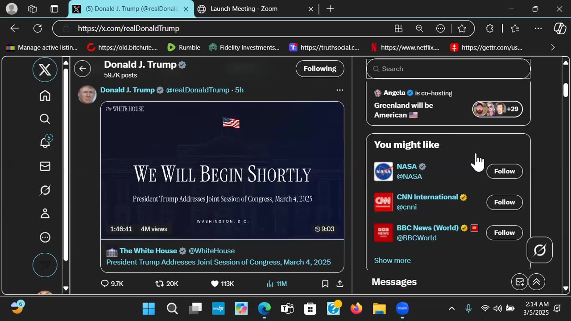Open Windows Start menu
This screenshot has height=321, width=571.
coord(149,309)
